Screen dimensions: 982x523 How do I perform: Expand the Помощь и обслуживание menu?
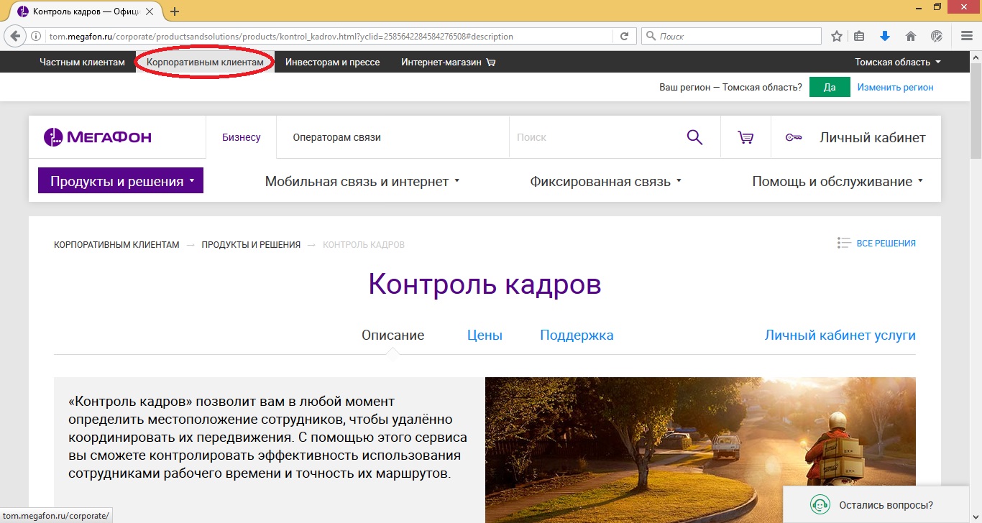click(x=837, y=180)
